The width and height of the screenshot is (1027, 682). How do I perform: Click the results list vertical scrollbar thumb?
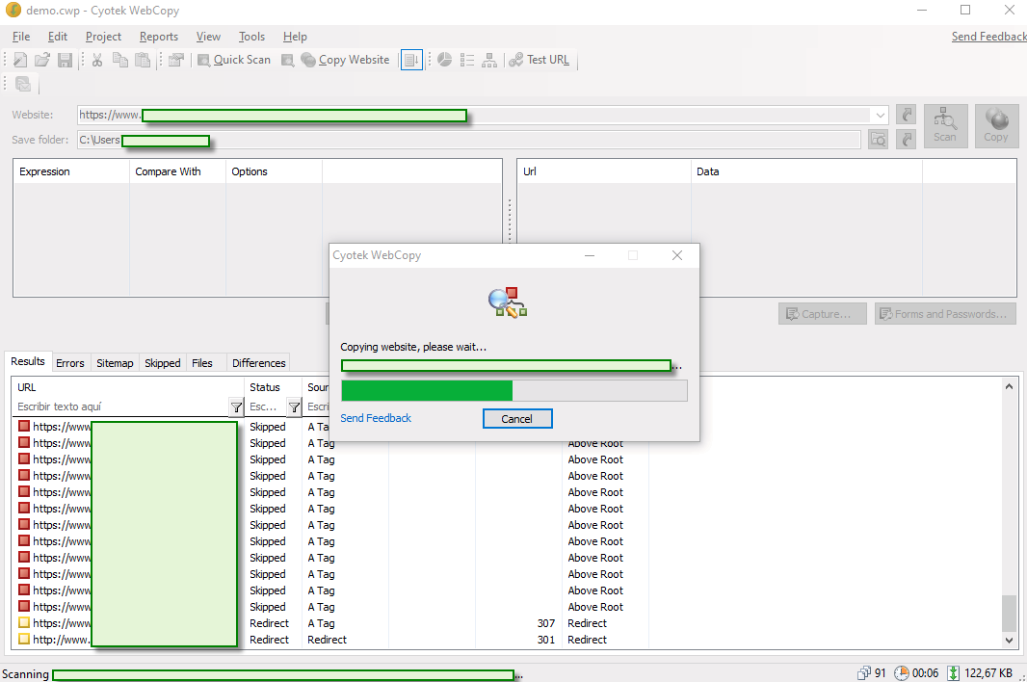(1009, 612)
